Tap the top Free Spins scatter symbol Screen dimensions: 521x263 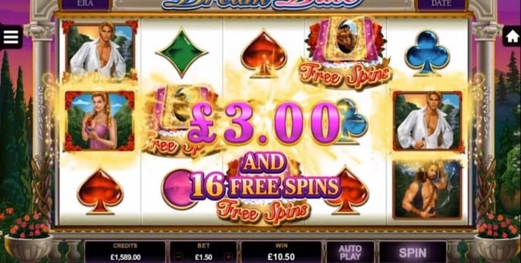coord(346,53)
